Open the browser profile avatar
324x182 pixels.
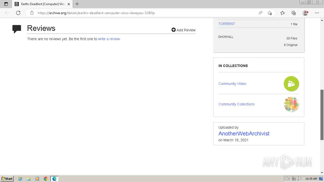tap(305, 13)
